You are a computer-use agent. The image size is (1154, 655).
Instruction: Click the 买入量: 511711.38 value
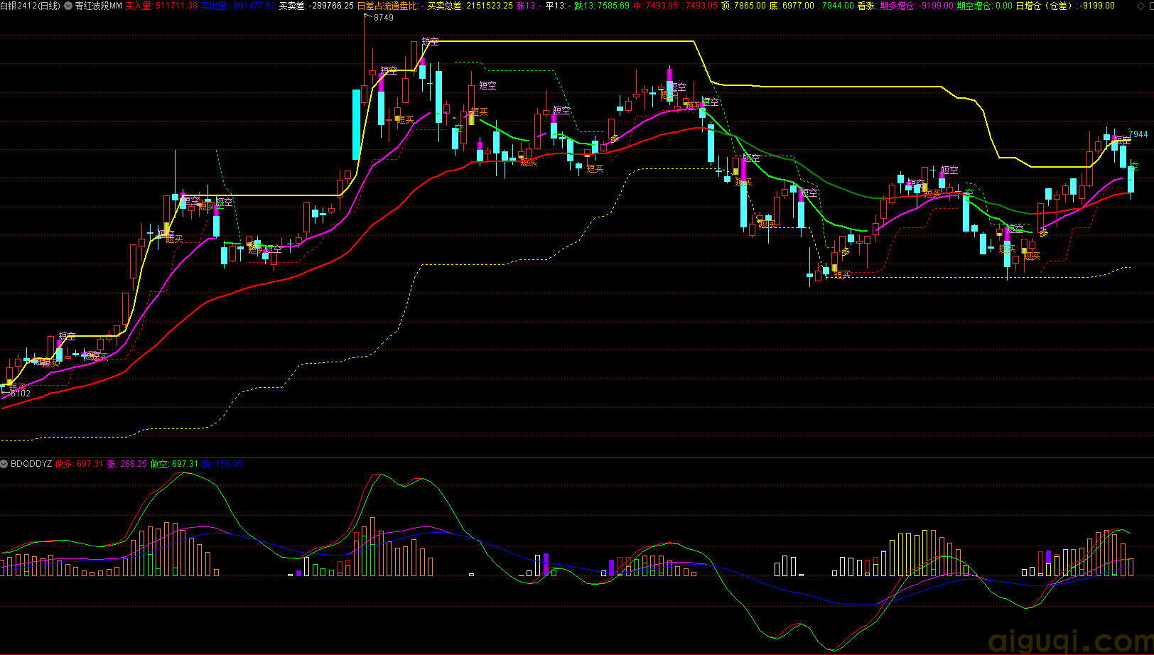click(161, 6)
